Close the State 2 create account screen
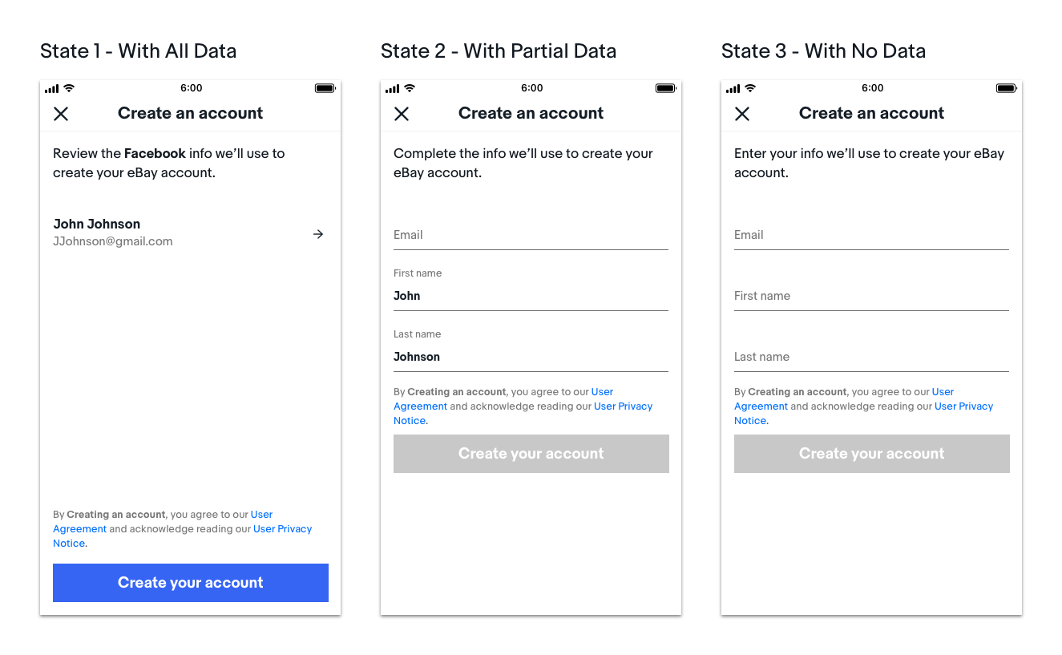The height and width of the screenshot is (655, 1062). point(402,114)
